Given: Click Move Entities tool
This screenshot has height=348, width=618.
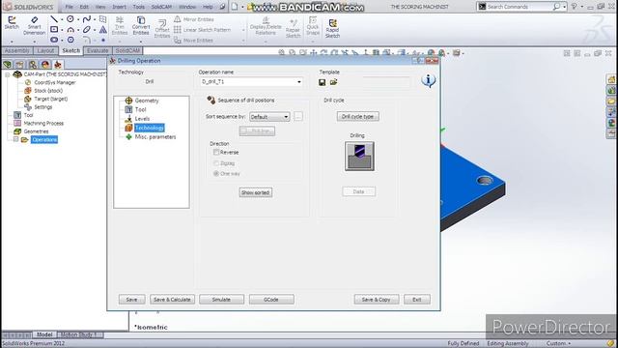Looking at the screenshot, I should pos(193,41).
